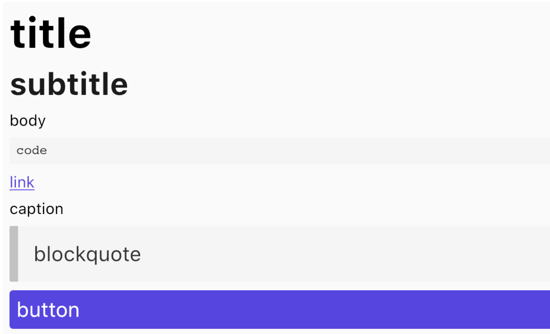Click the large "title" heading

click(51, 33)
